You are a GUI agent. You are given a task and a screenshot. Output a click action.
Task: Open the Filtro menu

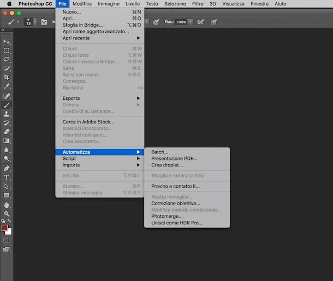click(198, 4)
